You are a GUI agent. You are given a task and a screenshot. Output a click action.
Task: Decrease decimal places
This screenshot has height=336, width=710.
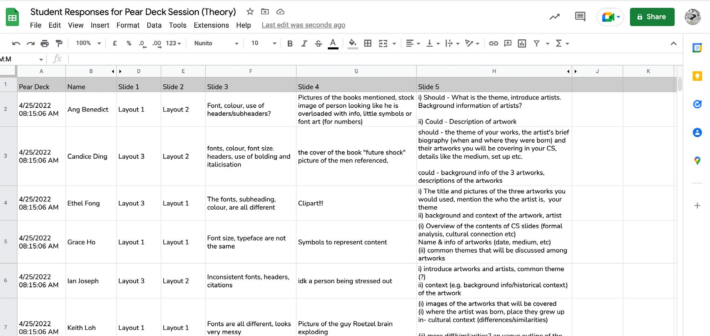[142, 44]
